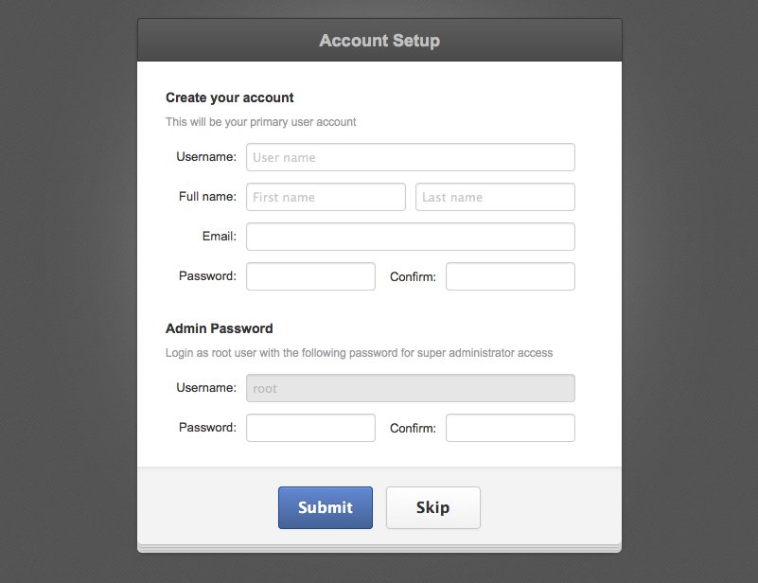This screenshot has height=583, width=758.
Task: Click the Email label
Action: (x=220, y=237)
